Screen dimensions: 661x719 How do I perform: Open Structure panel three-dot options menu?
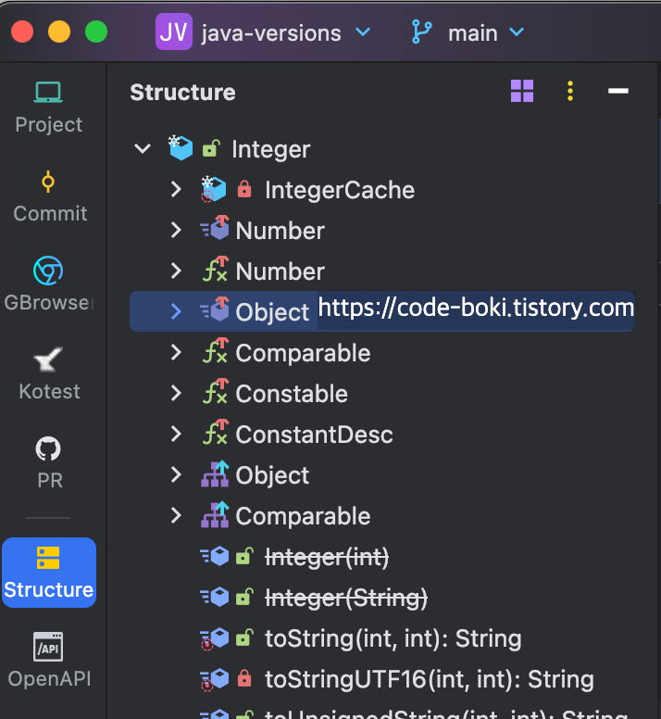pos(570,91)
